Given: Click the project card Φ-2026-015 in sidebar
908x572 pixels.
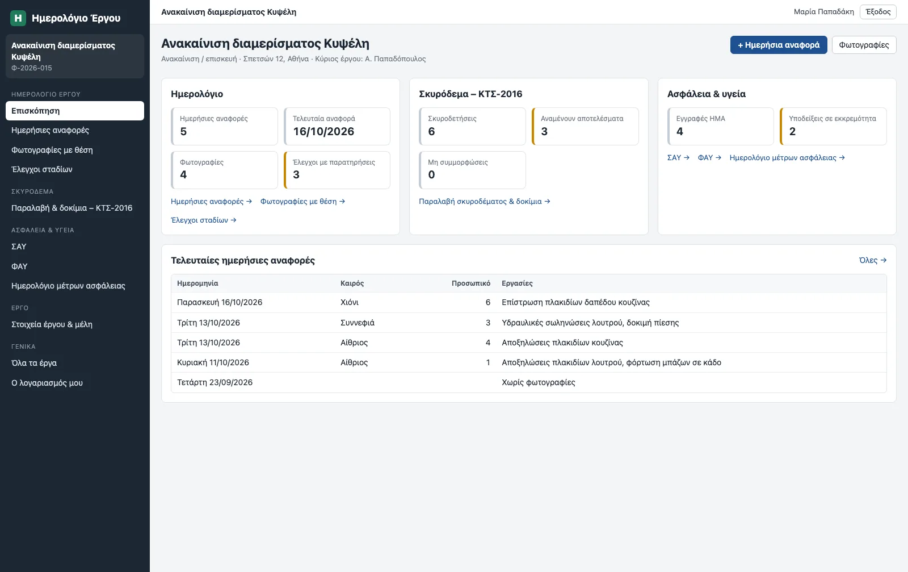Looking at the screenshot, I should click(x=75, y=56).
